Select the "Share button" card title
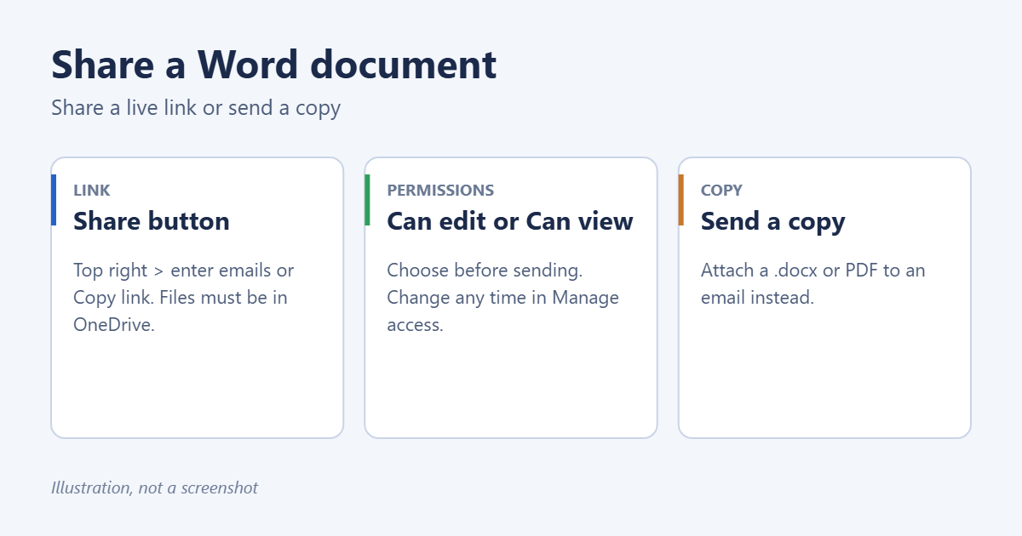1022x536 pixels. [x=152, y=221]
